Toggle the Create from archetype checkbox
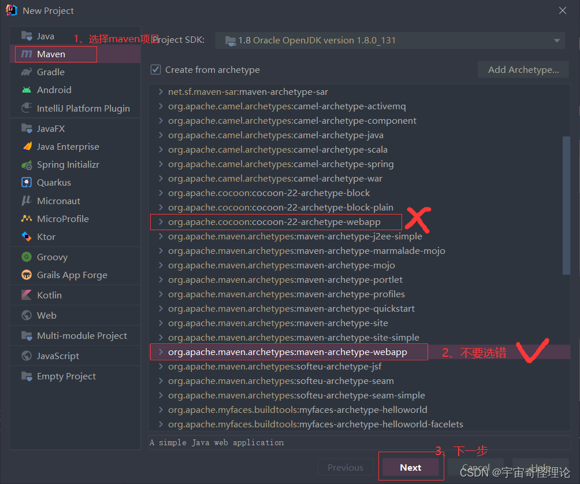 (x=156, y=69)
